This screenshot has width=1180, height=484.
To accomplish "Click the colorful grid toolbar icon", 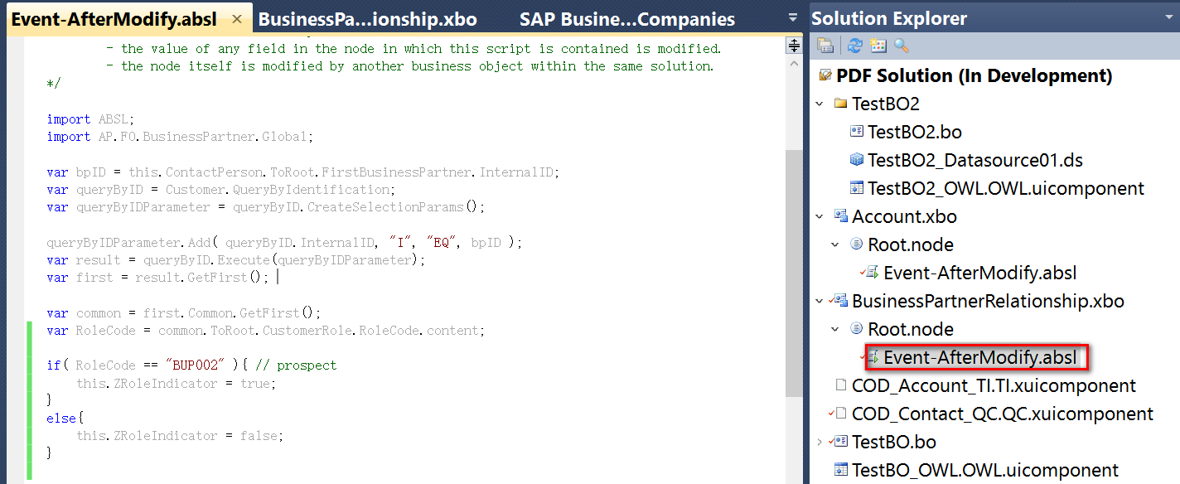I will coord(878,46).
